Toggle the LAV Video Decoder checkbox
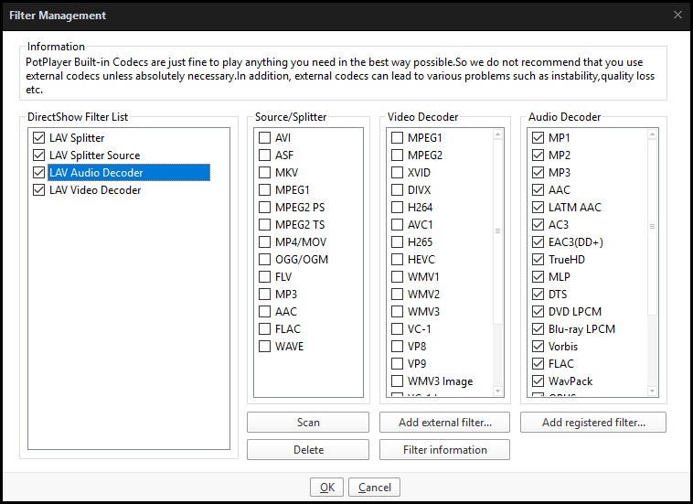Viewport: 693px width, 504px height. point(39,190)
